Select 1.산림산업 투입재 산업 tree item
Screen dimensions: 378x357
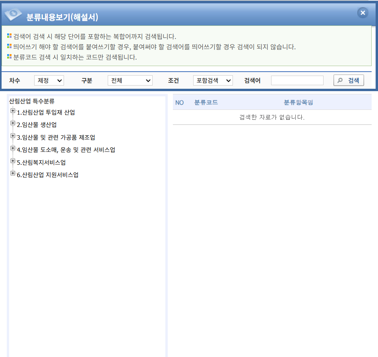(46, 113)
